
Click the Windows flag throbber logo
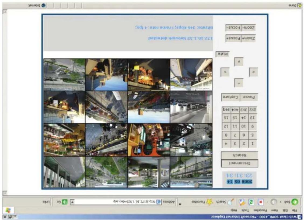coord(8,210)
